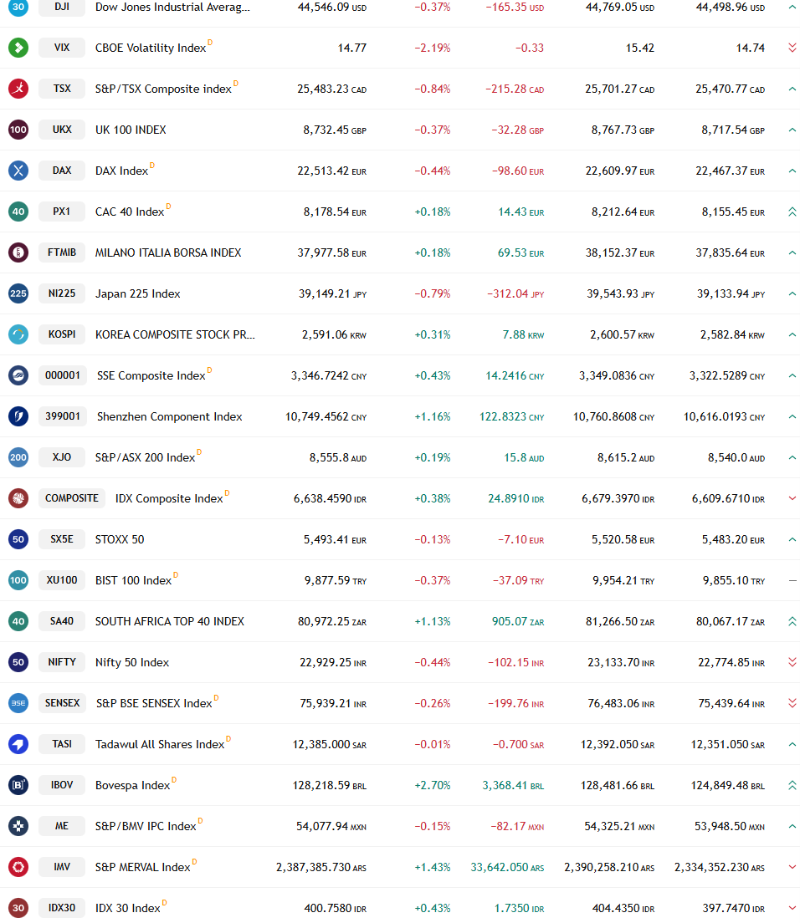
Task: Click the Nifty 50 strong sell arrow icon
Action: (792, 662)
